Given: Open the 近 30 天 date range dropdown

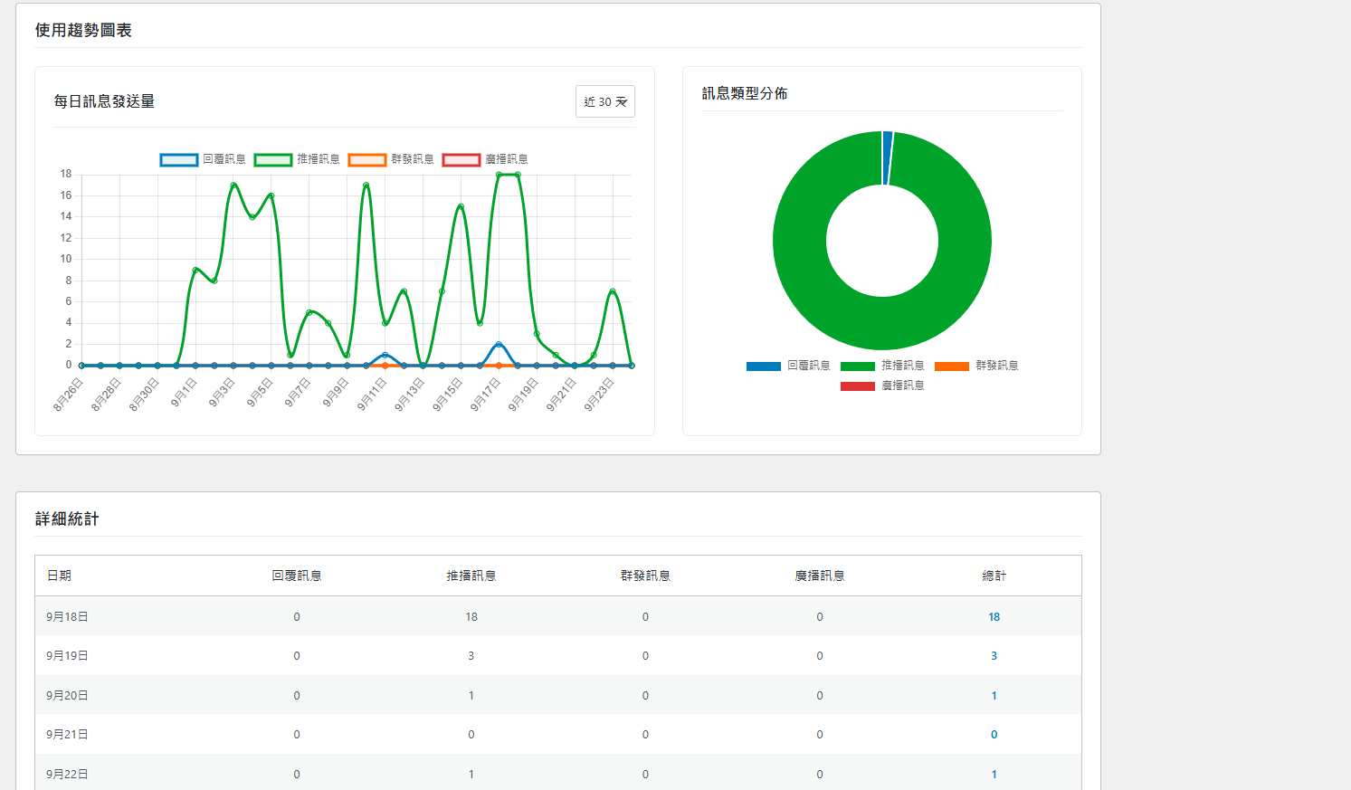Looking at the screenshot, I should 604,101.
